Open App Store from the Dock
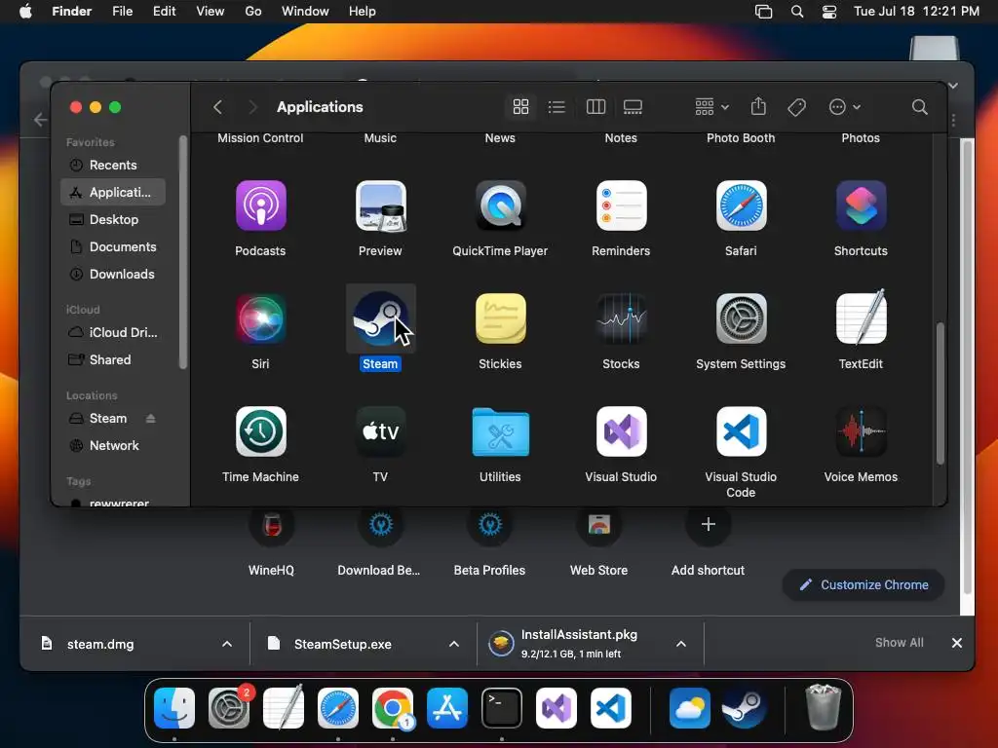998x748 pixels. tap(446, 708)
